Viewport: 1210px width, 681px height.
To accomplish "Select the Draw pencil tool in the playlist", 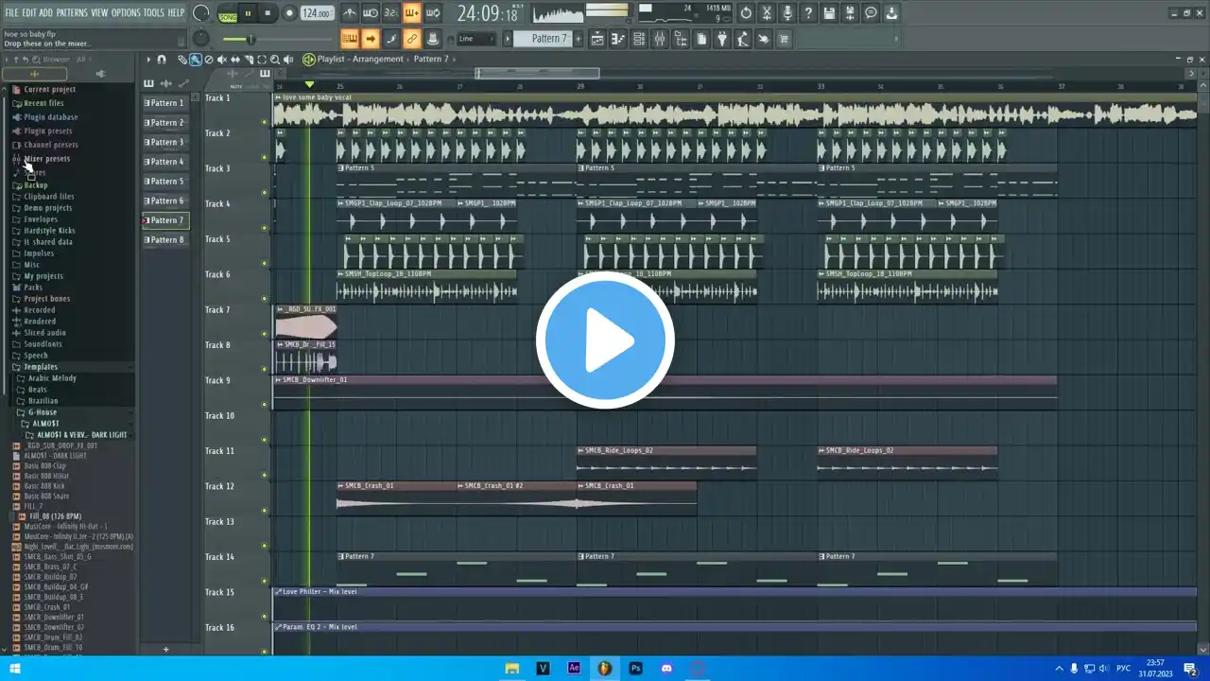I will point(182,60).
